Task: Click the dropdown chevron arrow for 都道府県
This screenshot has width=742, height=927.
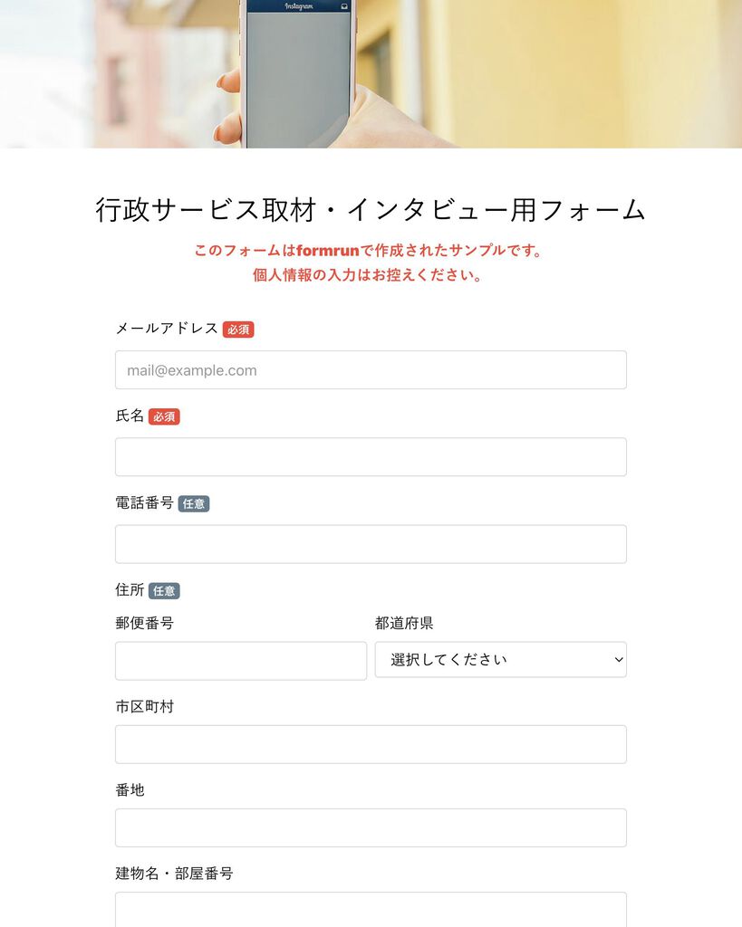Action: point(618,660)
